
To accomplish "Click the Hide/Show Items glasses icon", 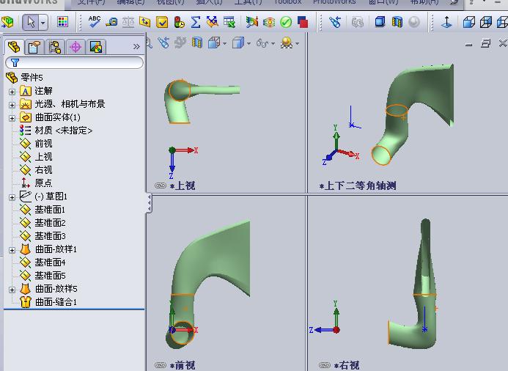I will 262,43.
